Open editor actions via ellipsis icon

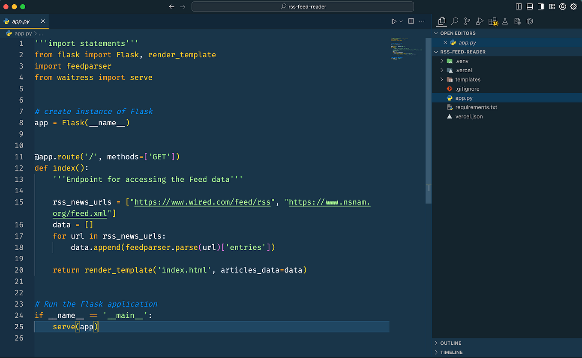coord(422,21)
